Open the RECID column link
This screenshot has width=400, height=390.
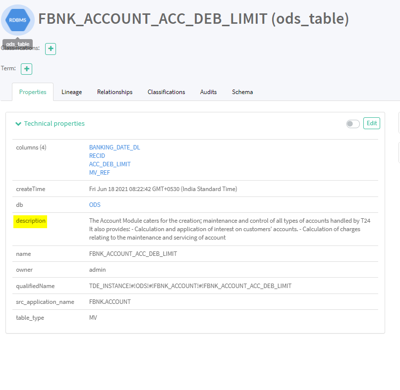[x=97, y=156]
